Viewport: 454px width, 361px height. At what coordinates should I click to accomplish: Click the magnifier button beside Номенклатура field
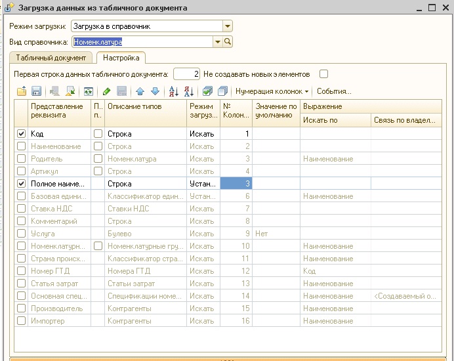tap(228, 42)
